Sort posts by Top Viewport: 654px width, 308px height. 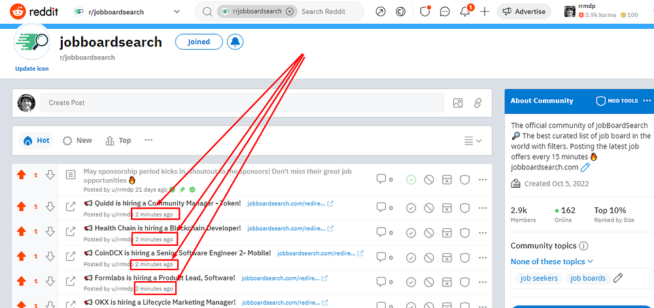[118, 141]
